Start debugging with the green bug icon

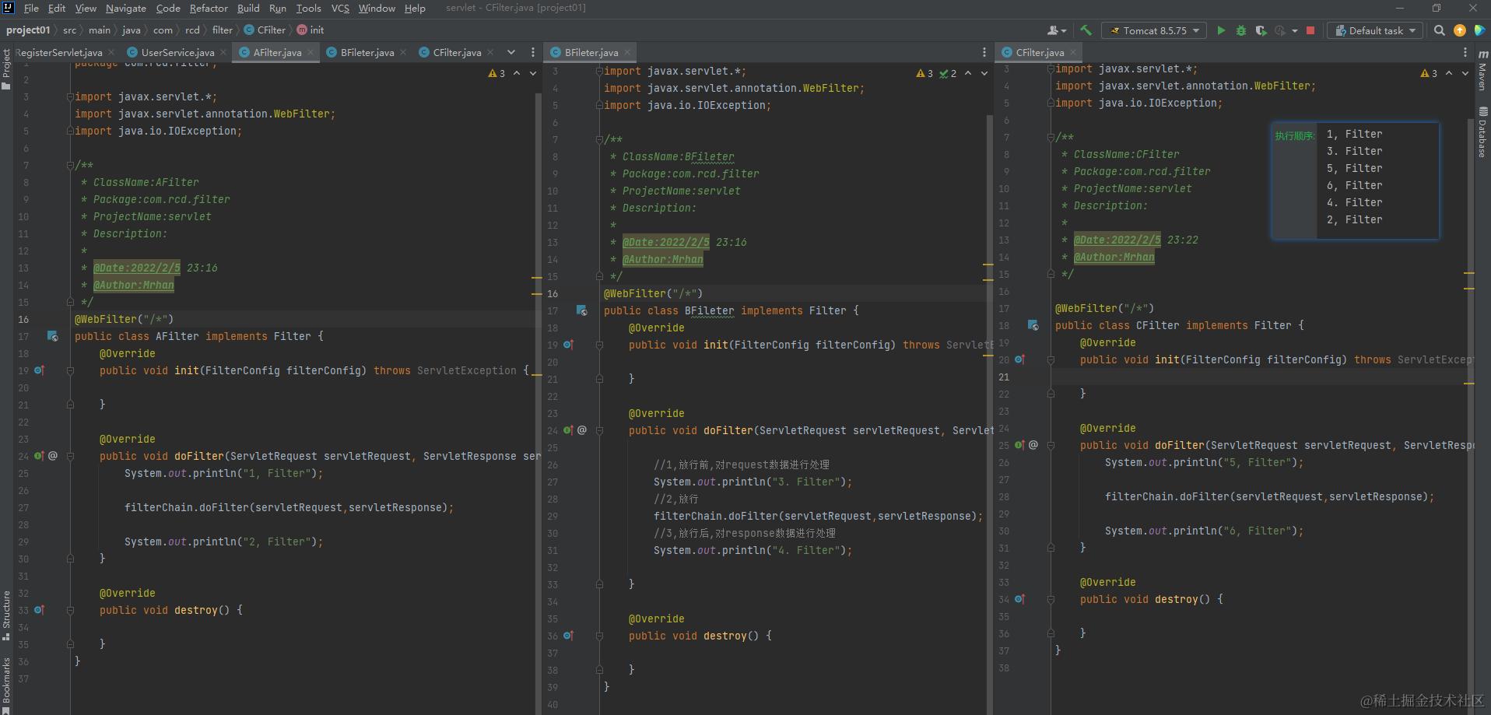[1241, 30]
